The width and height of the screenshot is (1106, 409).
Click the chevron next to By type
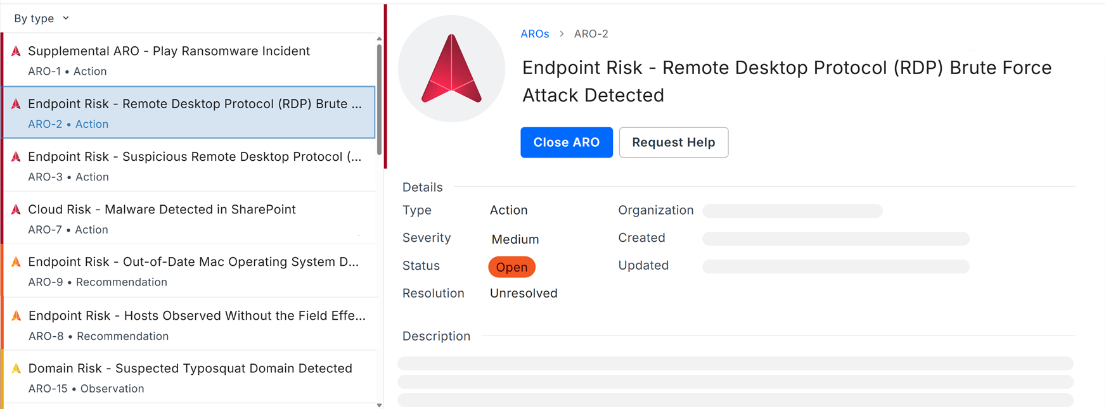(x=66, y=18)
